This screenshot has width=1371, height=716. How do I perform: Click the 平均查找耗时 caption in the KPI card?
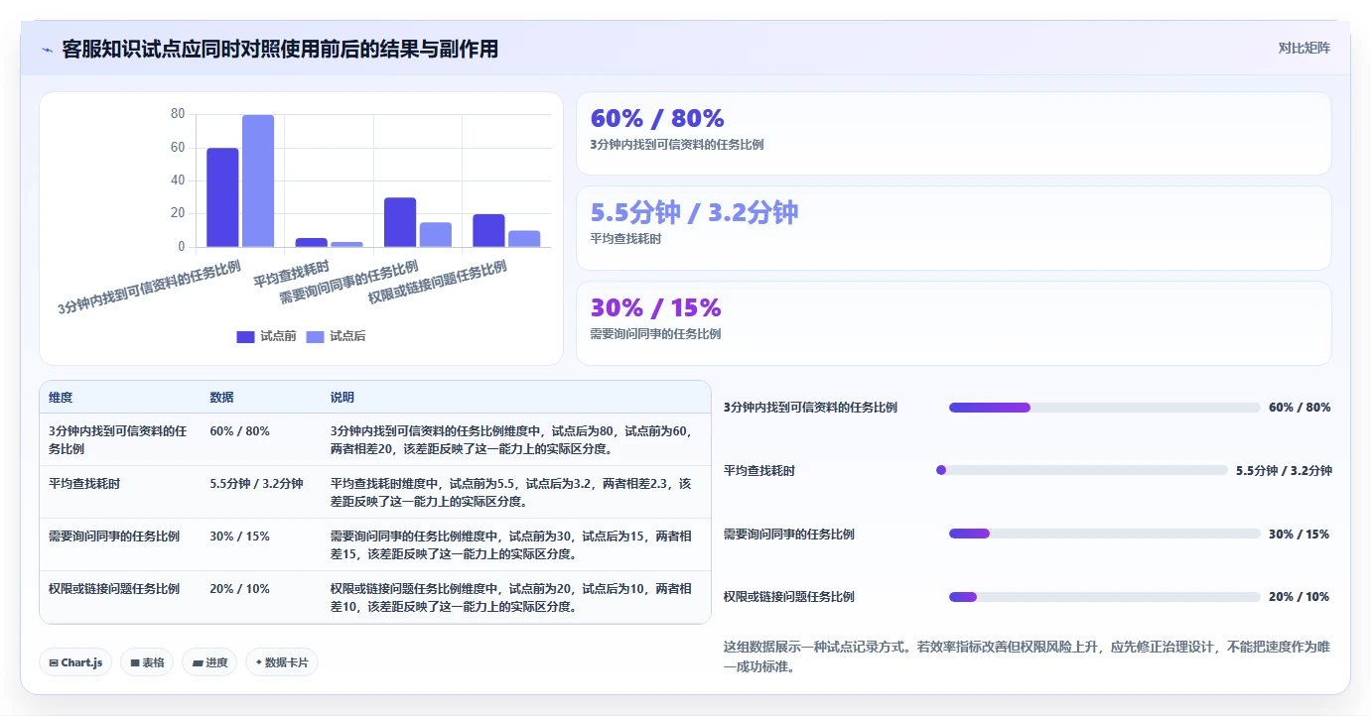click(x=625, y=239)
